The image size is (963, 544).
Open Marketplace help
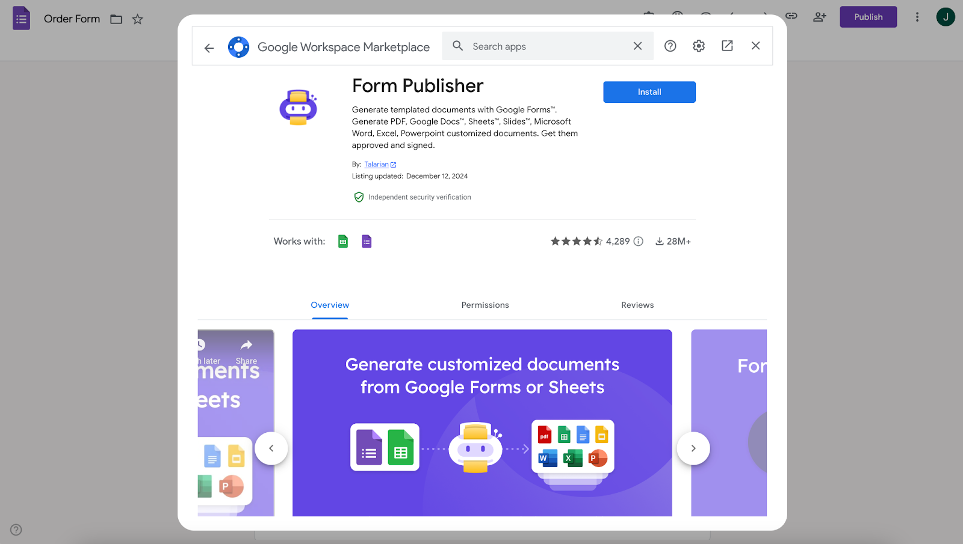[x=670, y=46]
